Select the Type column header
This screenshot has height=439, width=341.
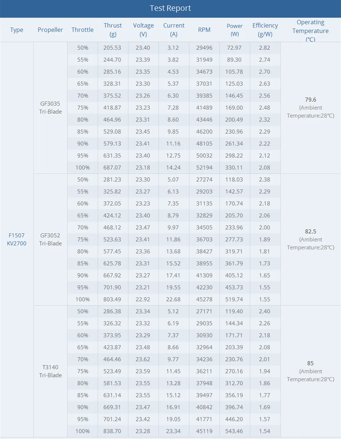click(x=17, y=30)
